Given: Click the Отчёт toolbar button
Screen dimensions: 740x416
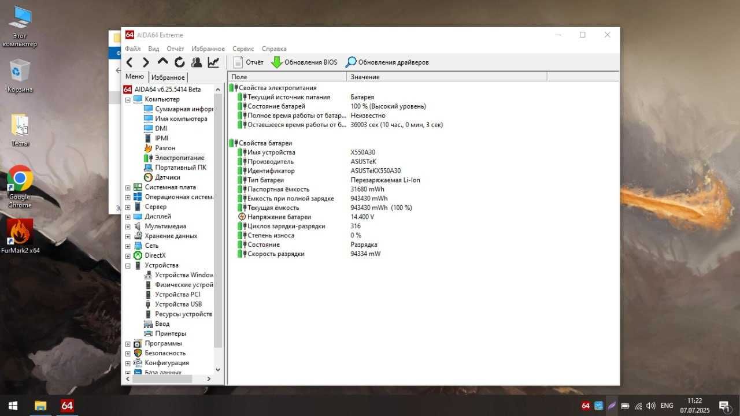Looking at the screenshot, I should (x=248, y=62).
